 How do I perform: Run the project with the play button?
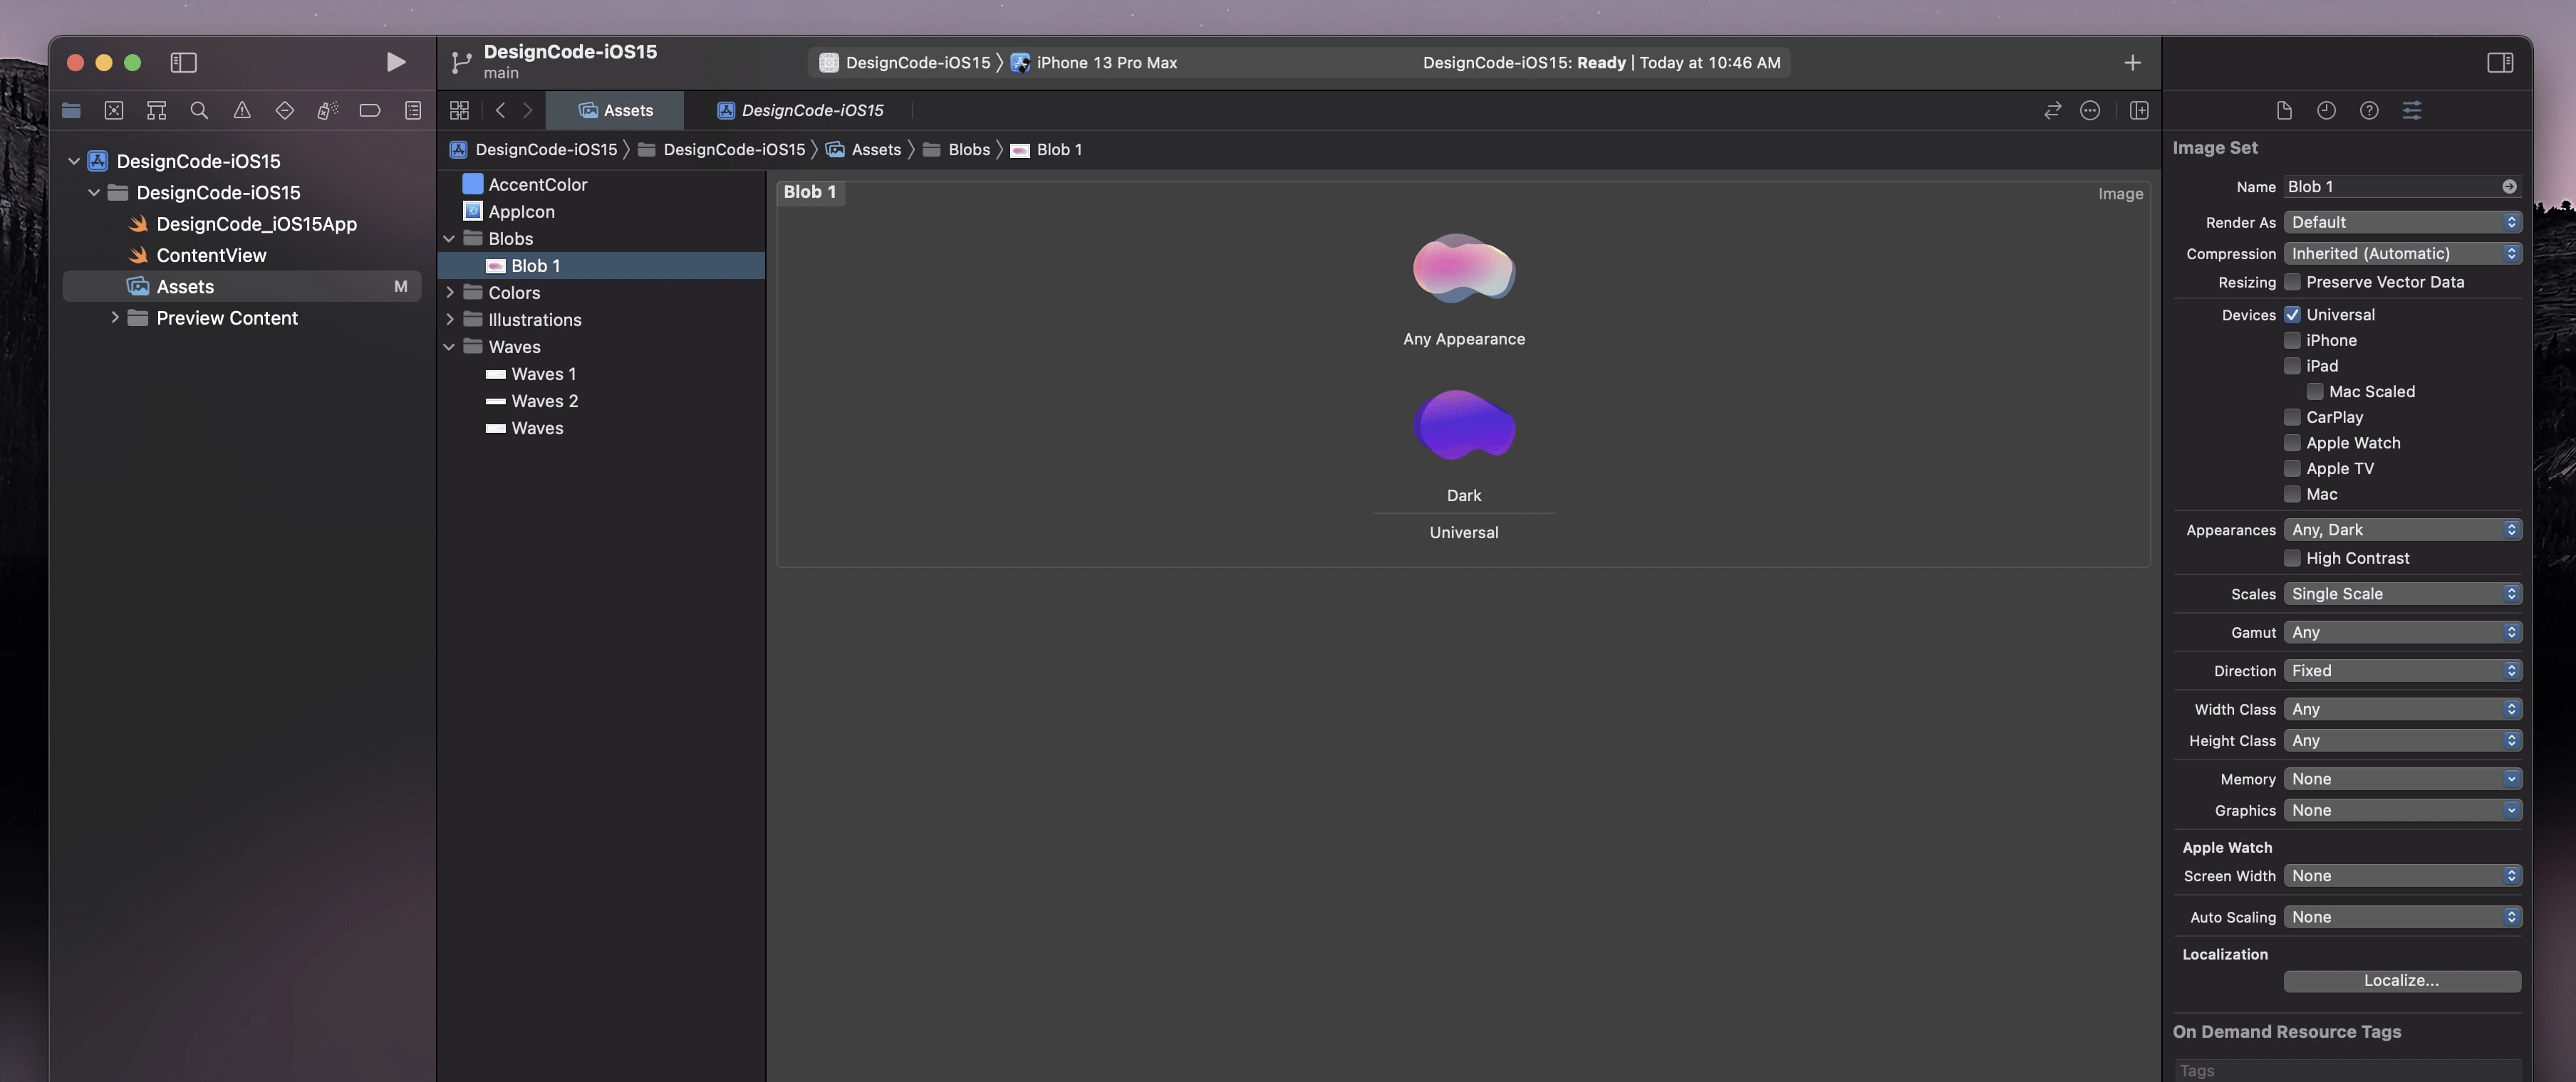395,62
